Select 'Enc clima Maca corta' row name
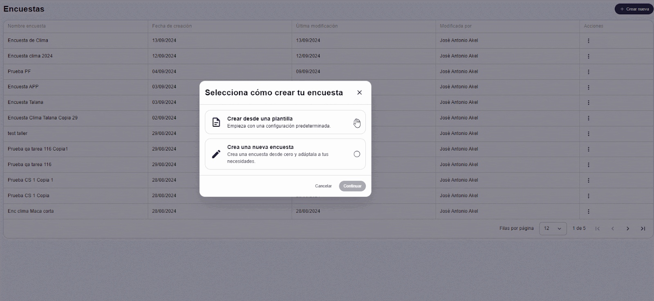Screen dimensions: 654x301 31,211
